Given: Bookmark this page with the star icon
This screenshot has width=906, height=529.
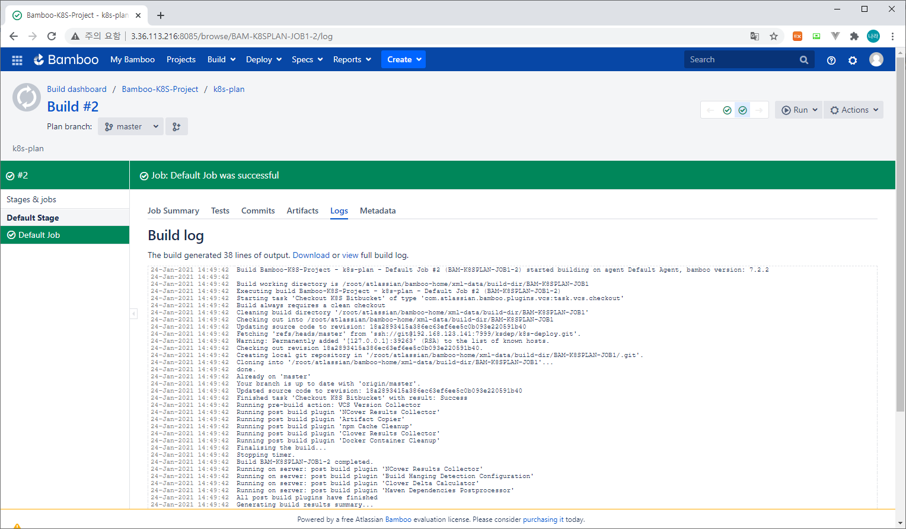Looking at the screenshot, I should pos(774,36).
